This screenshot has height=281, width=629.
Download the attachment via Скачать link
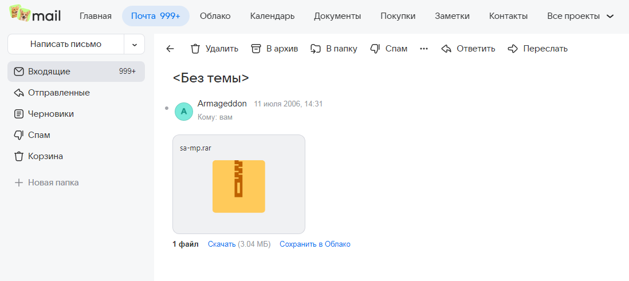(x=221, y=244)
